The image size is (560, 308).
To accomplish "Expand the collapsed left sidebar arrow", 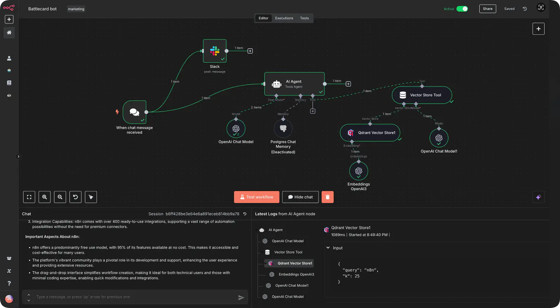I will 18,156.
